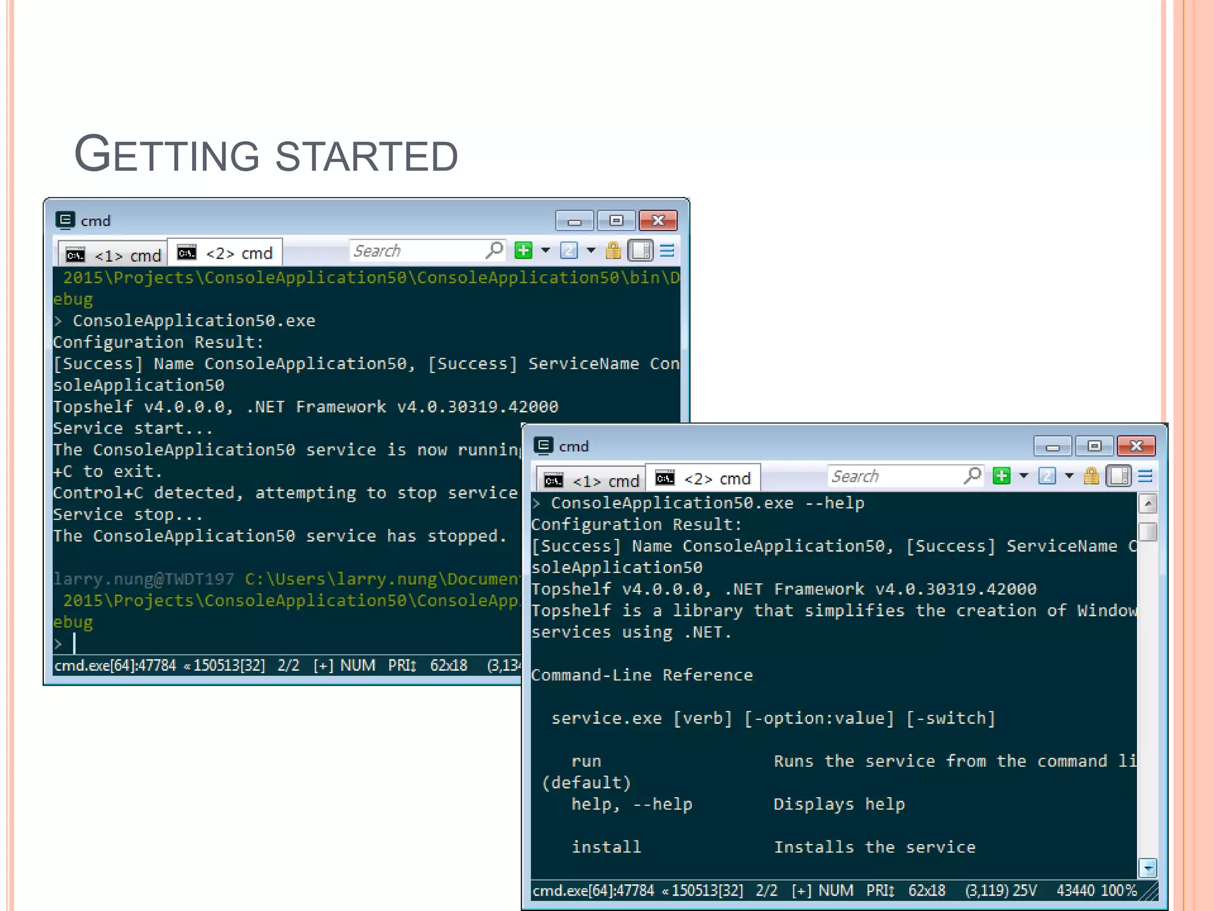Click scrollbar down arrow in front window
The width and height of the screenshot is (1214, 911).
point(1148,868)
